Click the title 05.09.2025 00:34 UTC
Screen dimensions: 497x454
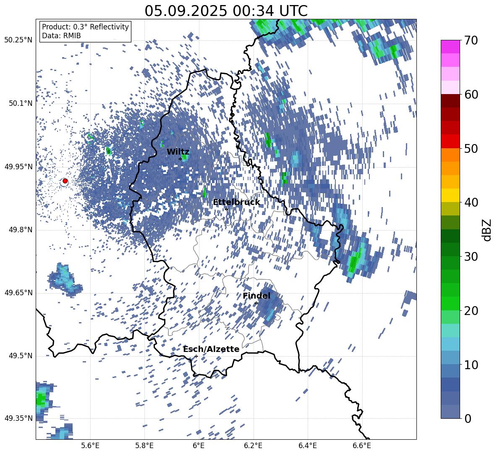point(226,11)
